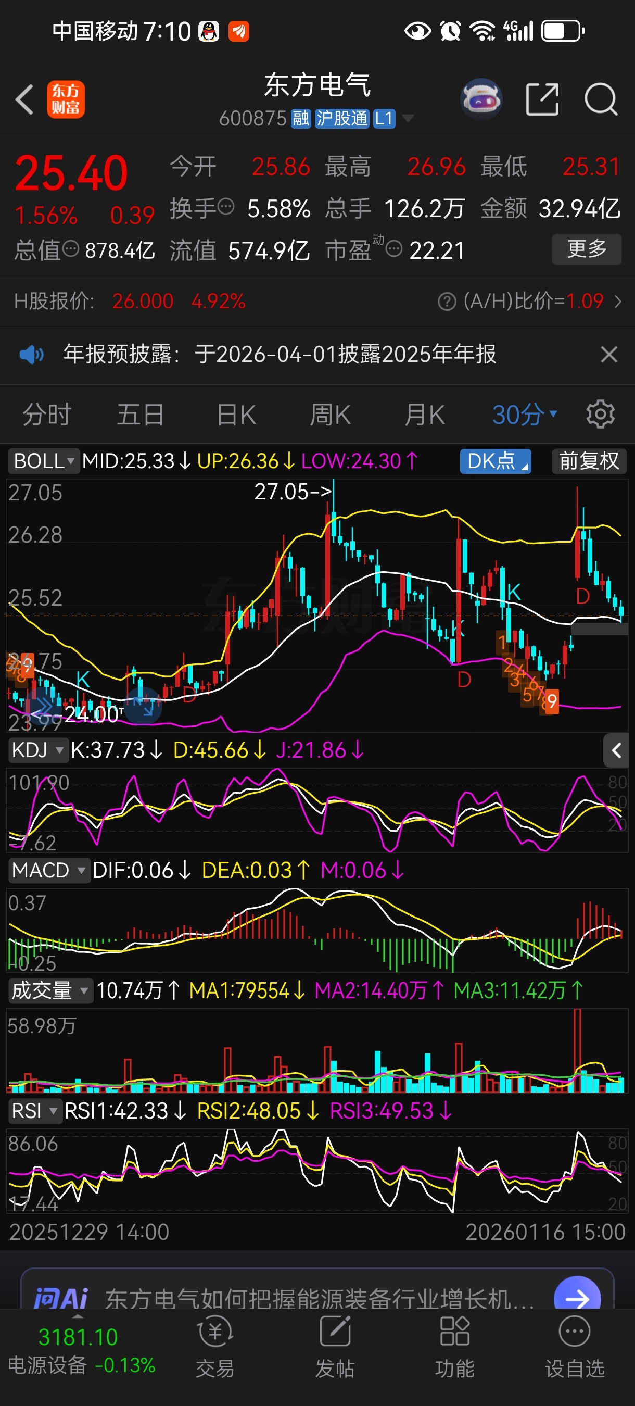Open the MACD indicator dropdown
The width and height of the screenshot is (635, 1406).
click(x=48, y=870)
